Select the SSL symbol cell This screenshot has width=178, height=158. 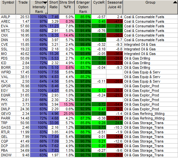[8, 49]
